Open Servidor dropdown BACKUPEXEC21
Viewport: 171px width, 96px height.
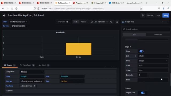[19, 26]
